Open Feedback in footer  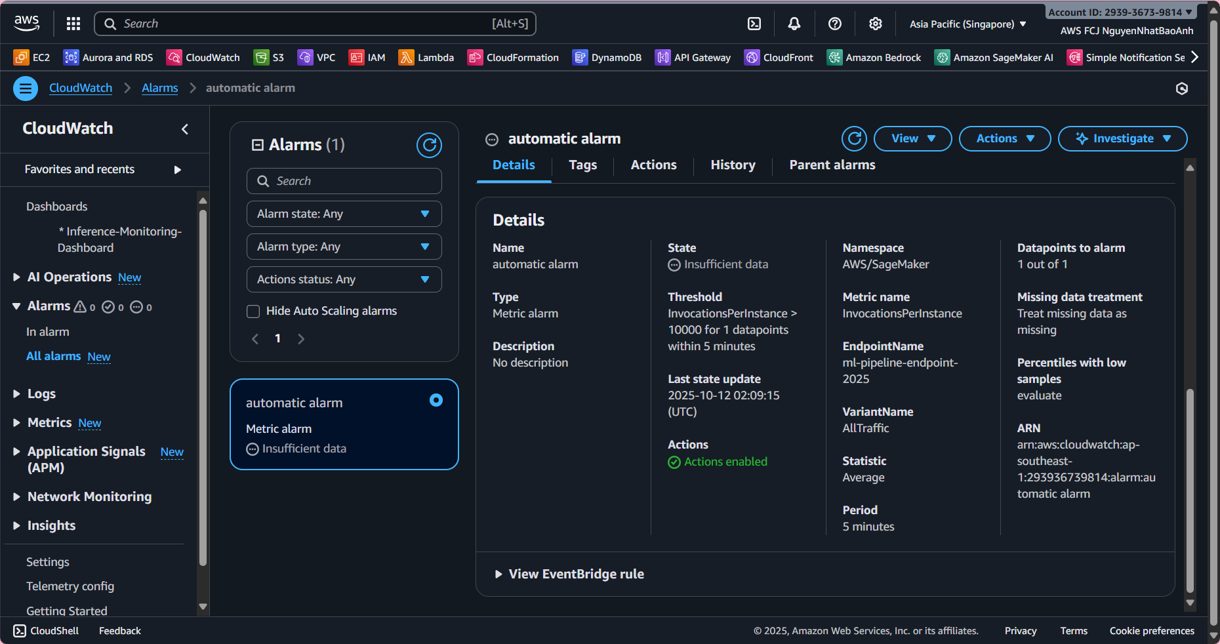click(120, 631)
